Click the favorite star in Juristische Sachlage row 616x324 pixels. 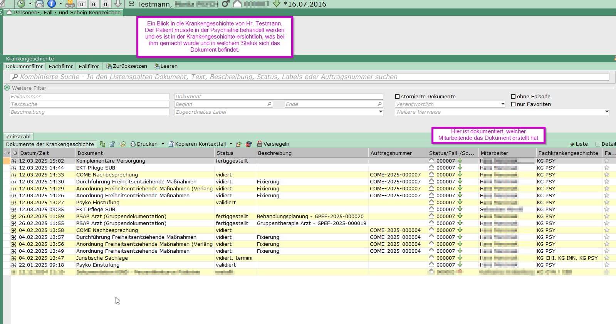[607, 258]
